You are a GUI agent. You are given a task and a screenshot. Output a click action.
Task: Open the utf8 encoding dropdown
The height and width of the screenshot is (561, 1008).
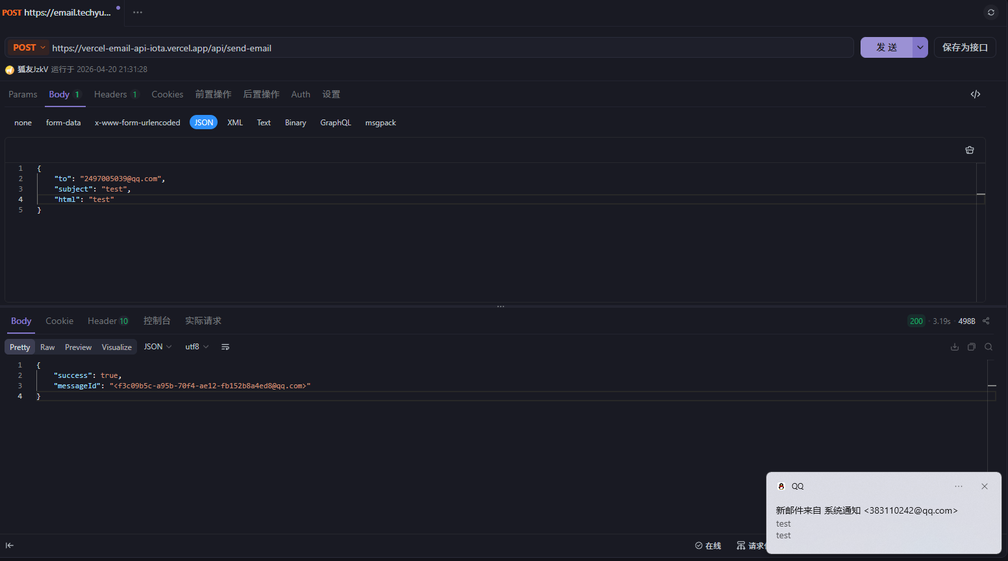[x=196, y=347]
